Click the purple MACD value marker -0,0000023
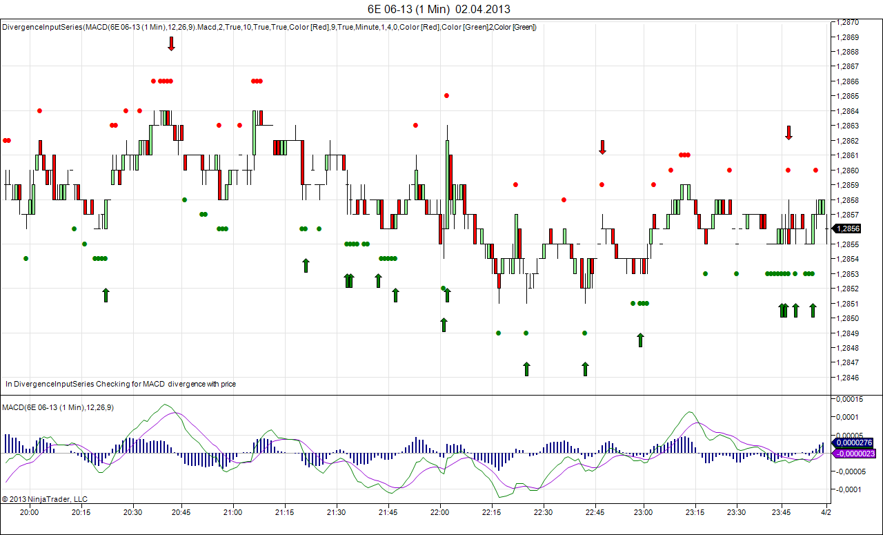This screenshot has width=883, height=535. click(854, 454)
